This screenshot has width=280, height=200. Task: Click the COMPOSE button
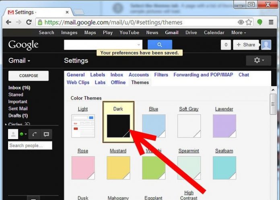29,76
